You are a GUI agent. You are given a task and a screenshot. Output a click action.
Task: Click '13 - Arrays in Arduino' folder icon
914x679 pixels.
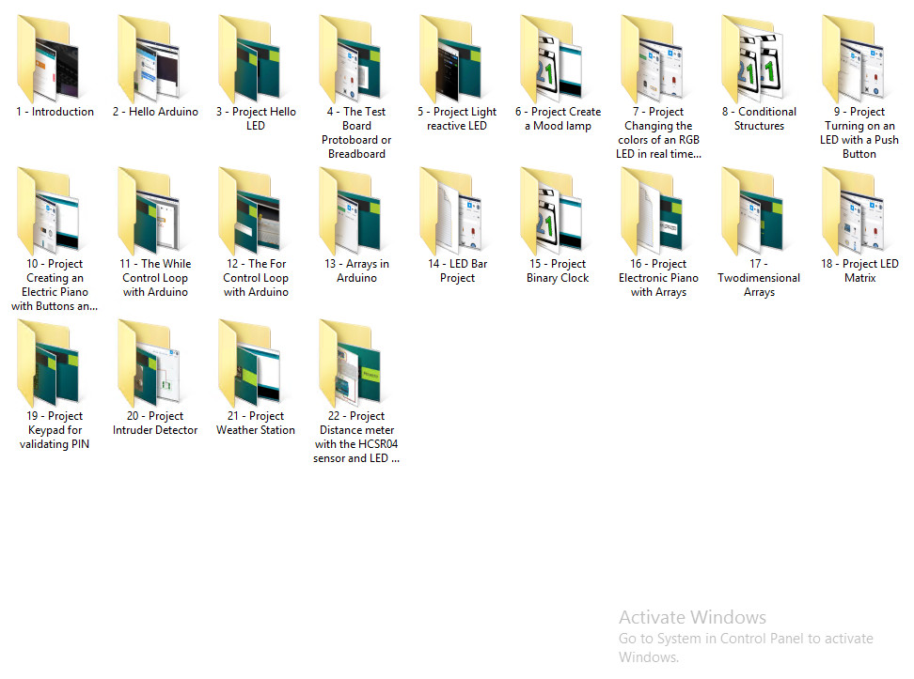350,210
